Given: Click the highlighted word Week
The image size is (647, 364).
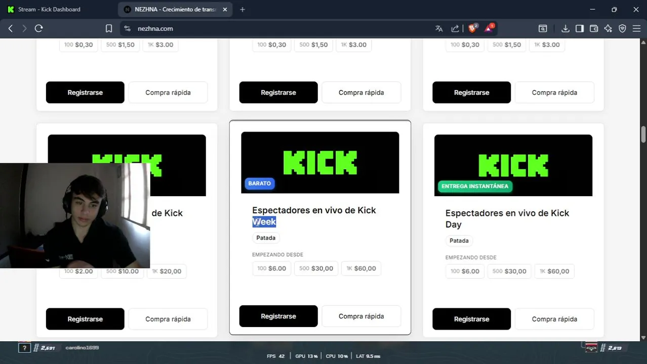Looking at the screenshot, I should click(264, 221).
